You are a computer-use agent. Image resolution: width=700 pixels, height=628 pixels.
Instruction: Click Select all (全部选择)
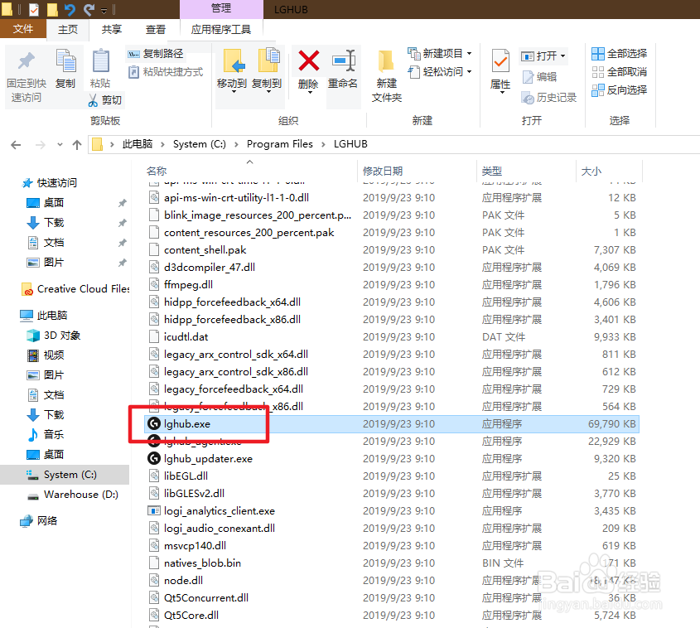pos(619,54)
